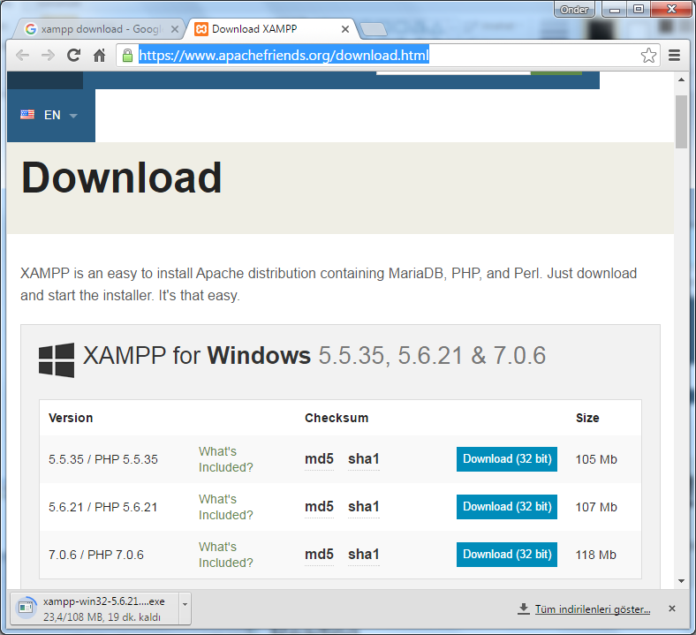Show sha1 checksum for 7.0.6

(364, 555)
